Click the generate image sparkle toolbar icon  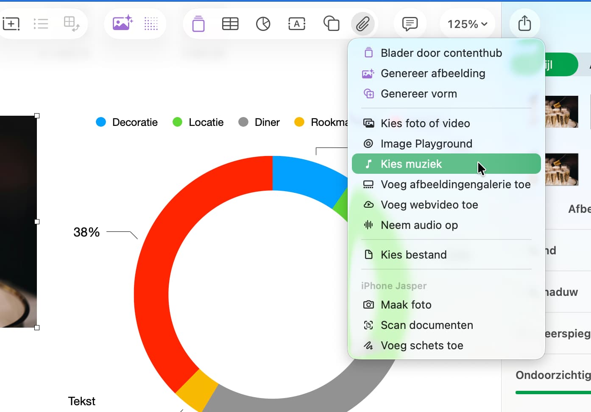tap(123, 23)
